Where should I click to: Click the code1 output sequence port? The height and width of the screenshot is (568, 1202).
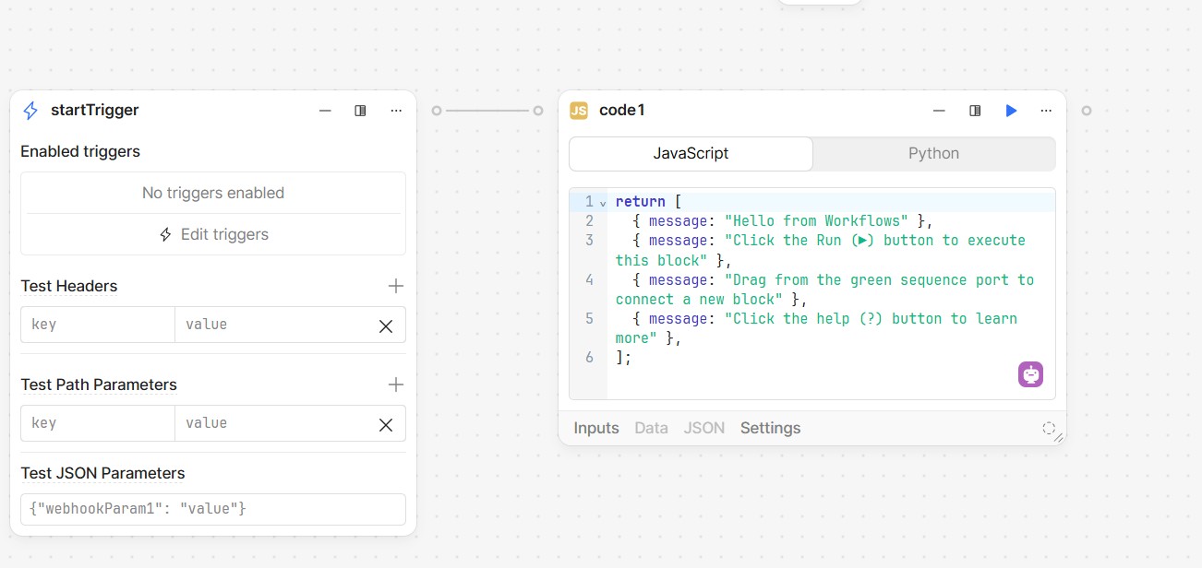pos(1087,111)
